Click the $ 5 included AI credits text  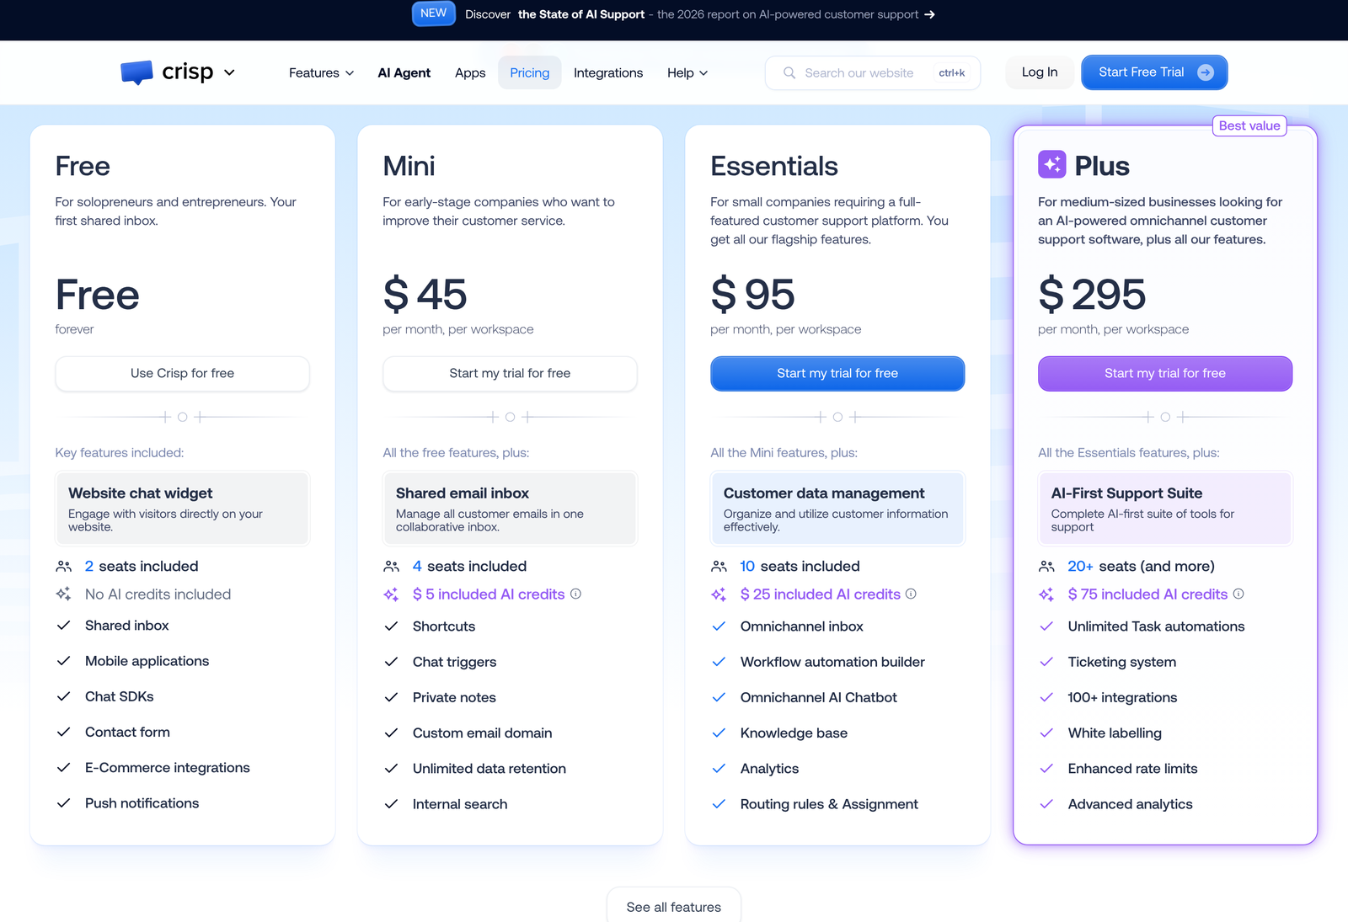coord(489,594)
